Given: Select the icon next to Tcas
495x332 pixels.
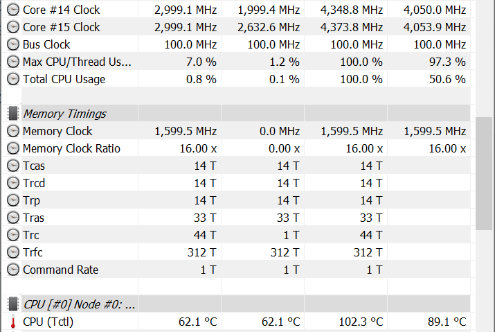Looking at the screenshot, I should click(13, 166).
